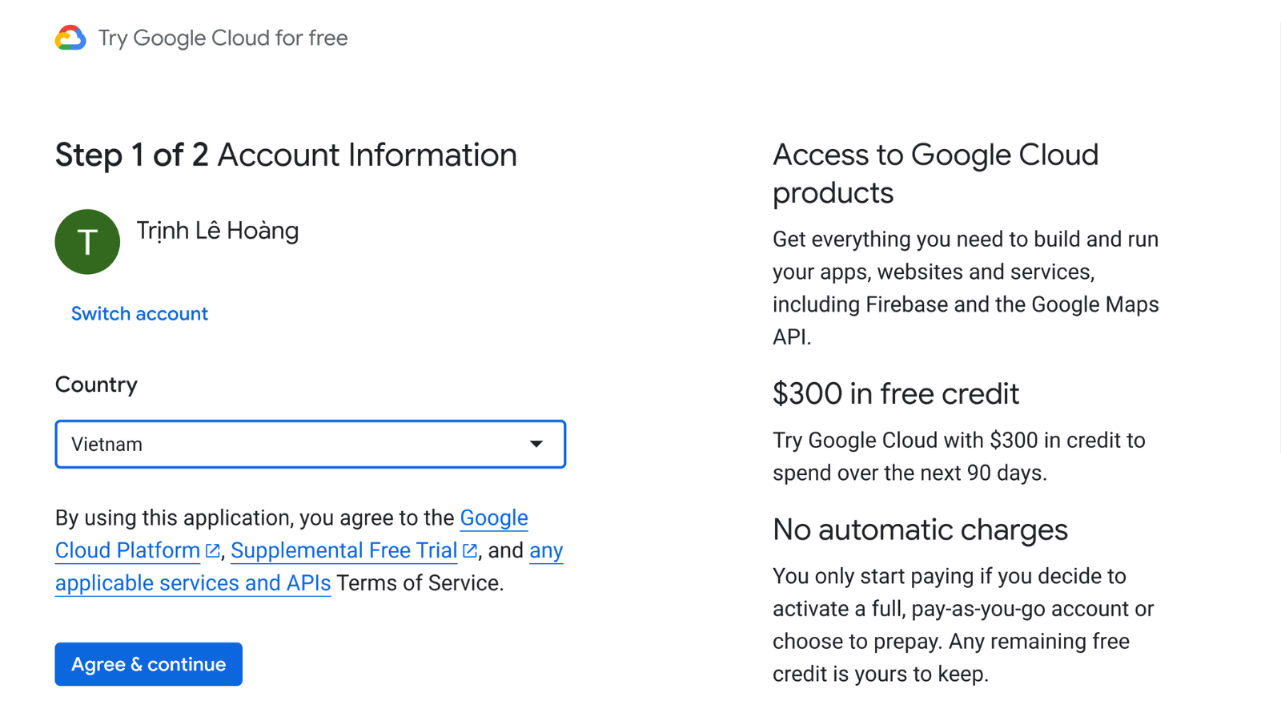Click the Step 1 of 2 heading

click(286, 155)
